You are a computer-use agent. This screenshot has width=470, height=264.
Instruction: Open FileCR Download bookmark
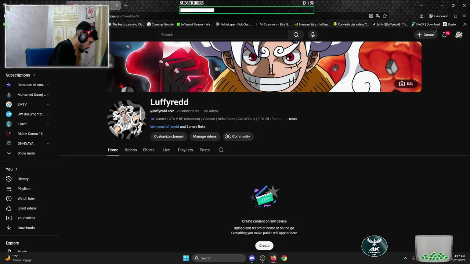pyautogui.click(x=426, y=25)
